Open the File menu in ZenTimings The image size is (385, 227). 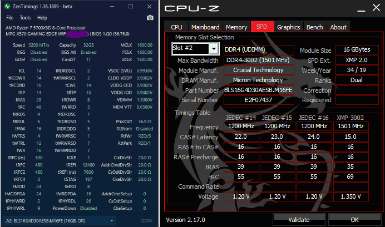pos(10,18)
